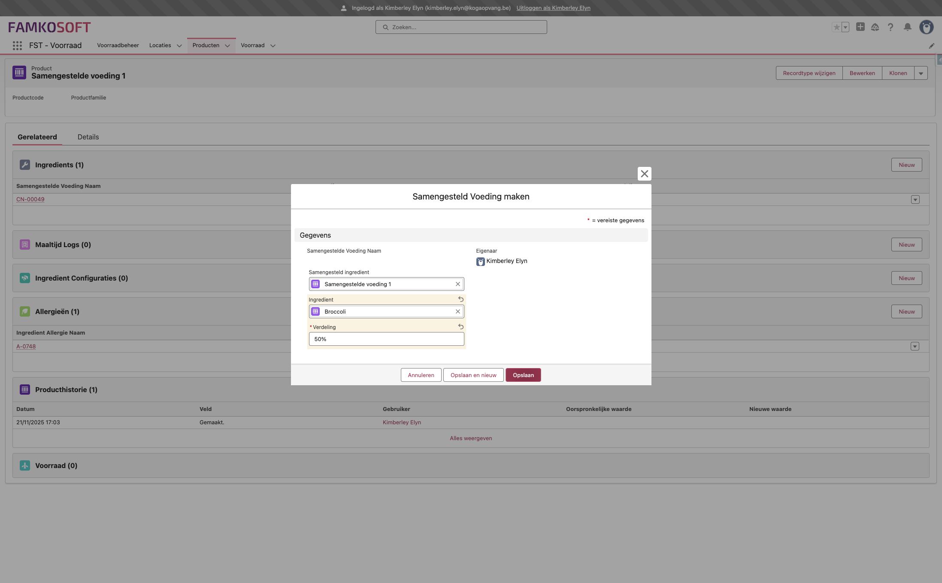Switch to the Details tab
This screenshot has height=583, width=942.
click(x=88, y=137)
